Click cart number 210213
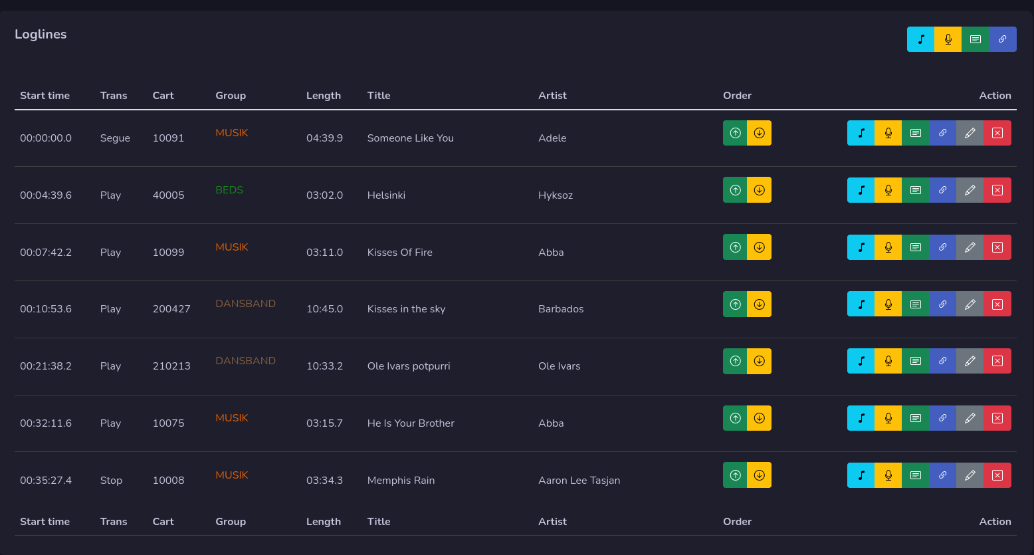This screenshot has height=555, width=1034. (171, 366)
